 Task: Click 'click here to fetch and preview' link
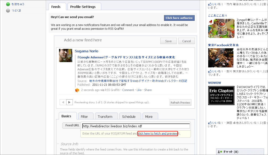click(x=158, y=134)
